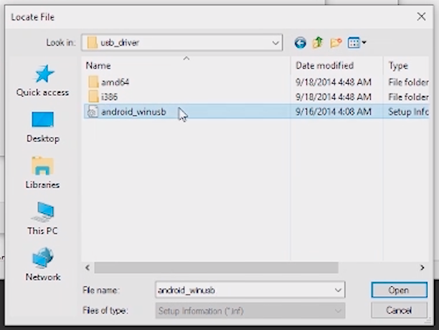Click the Open button
Screen dimensions: 439x330
(x=398, y=291)
